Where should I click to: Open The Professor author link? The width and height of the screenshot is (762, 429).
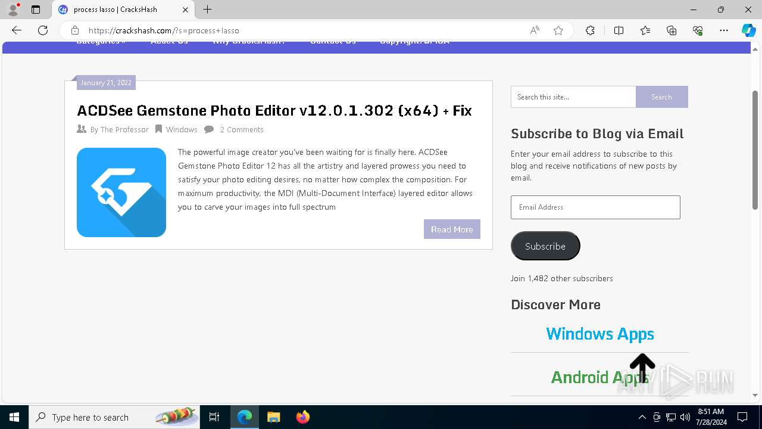[124, 129]
